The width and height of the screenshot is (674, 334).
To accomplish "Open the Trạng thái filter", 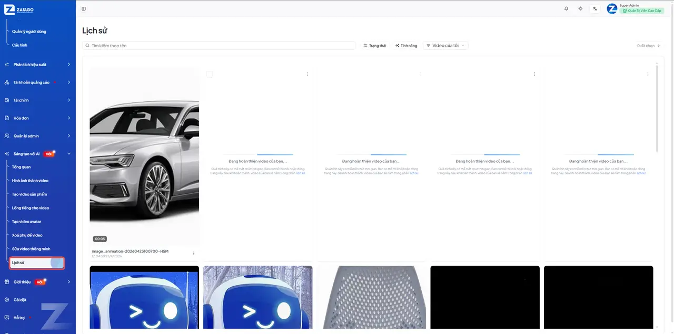I will click(375, 46).
